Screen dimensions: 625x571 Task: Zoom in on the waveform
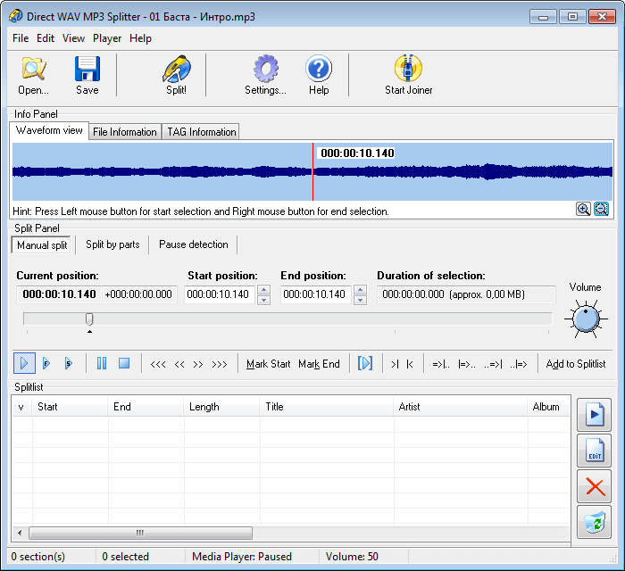583,209
